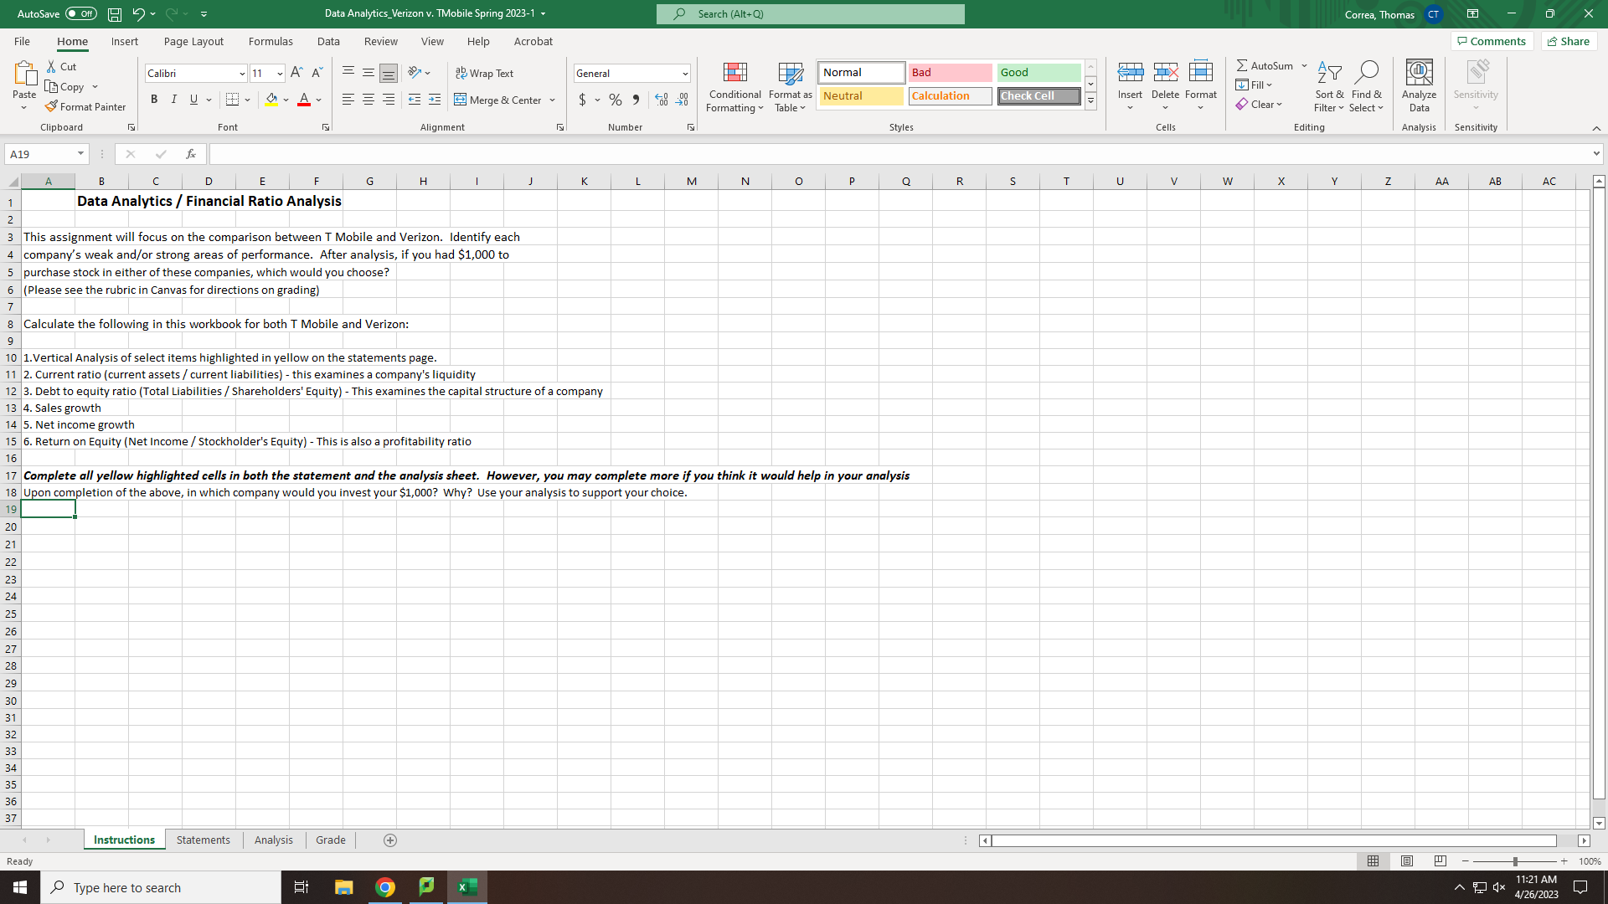Open the Formulas ribbon tab
The width and height of the screenshot is (1608, 904).
(271, 41)
